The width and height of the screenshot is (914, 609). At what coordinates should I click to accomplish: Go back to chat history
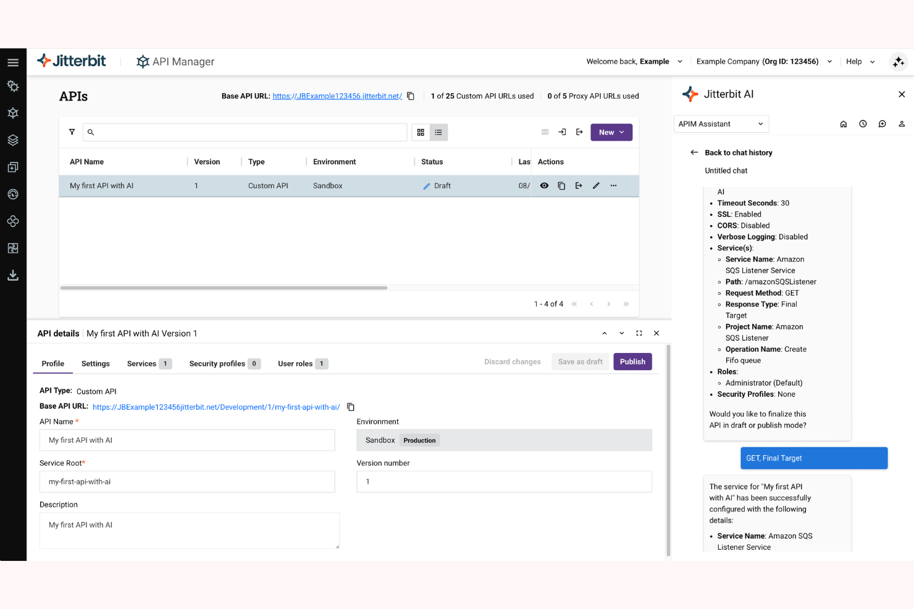pos(732,152)
